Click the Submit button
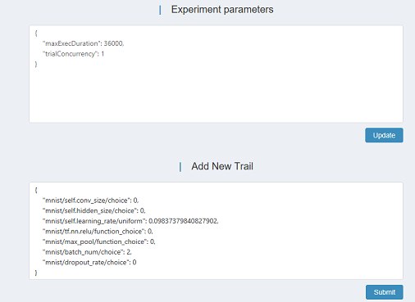415x302 pixels. (384, 292)
